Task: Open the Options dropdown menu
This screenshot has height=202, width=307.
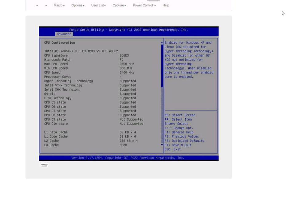Action: point(78,5)
